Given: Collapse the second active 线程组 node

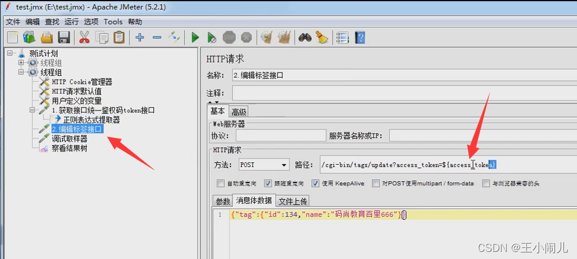Looking at the screenshot, I should pos(21,72).
